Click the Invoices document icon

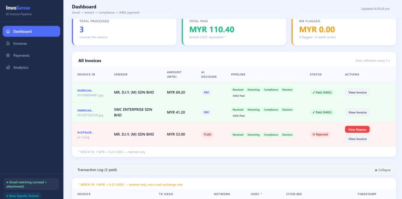coord(8,43)
